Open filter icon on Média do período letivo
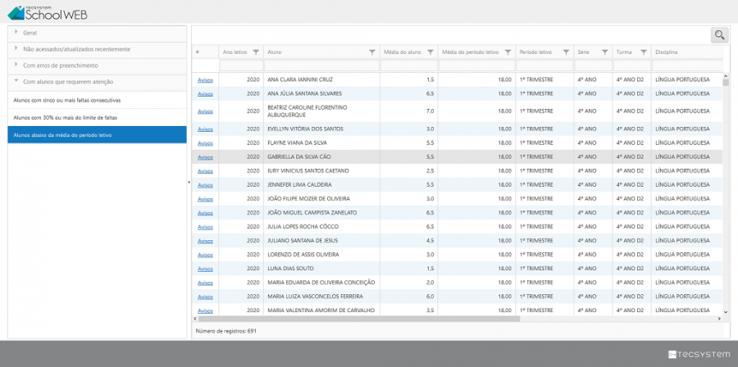The height and width of the screenshot is (367, 738). coord(508,52)
